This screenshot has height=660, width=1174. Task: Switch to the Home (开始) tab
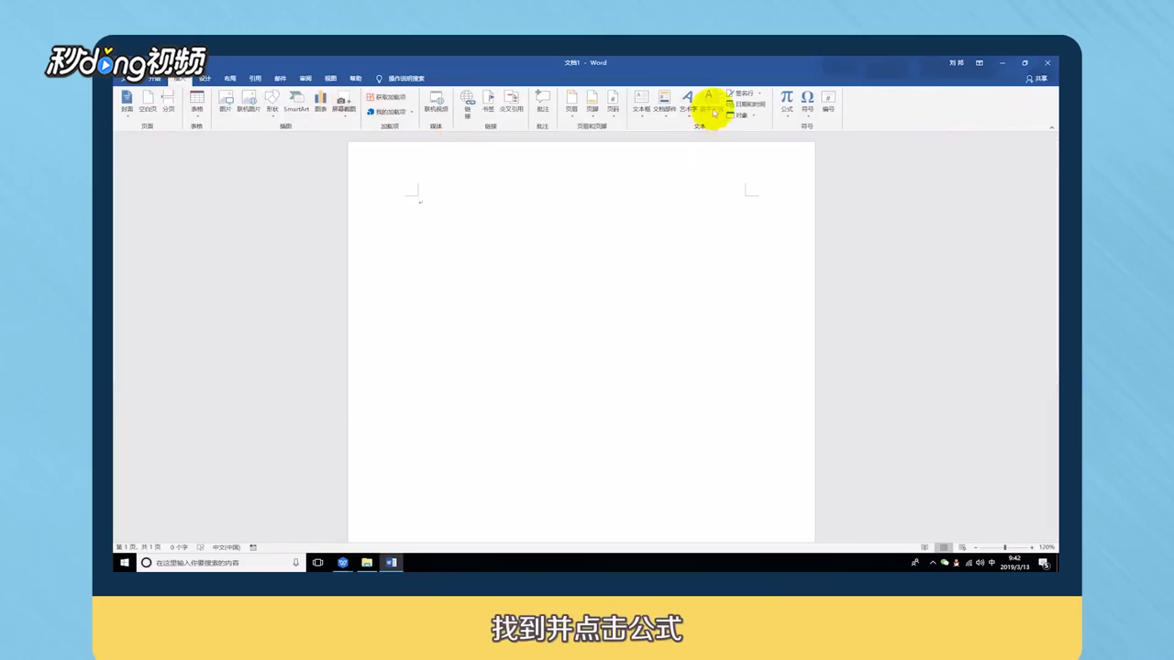(x=155, y=79)
